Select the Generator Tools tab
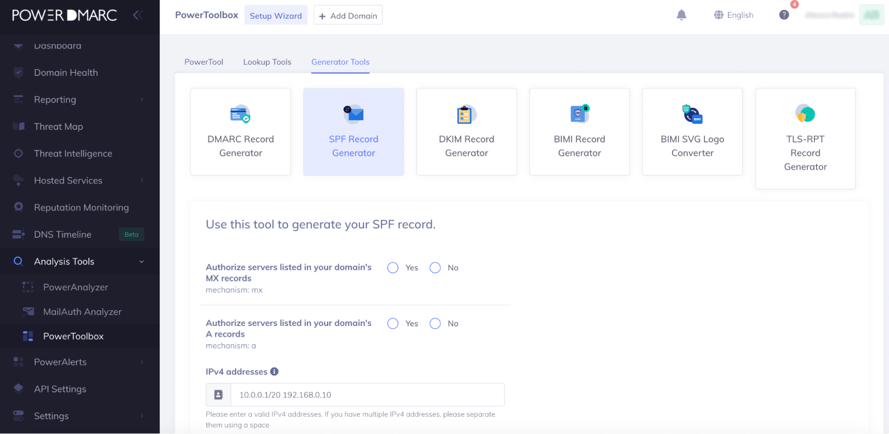Image resolution: width=889 pixels, height=434 pixels. click(340, 62)
